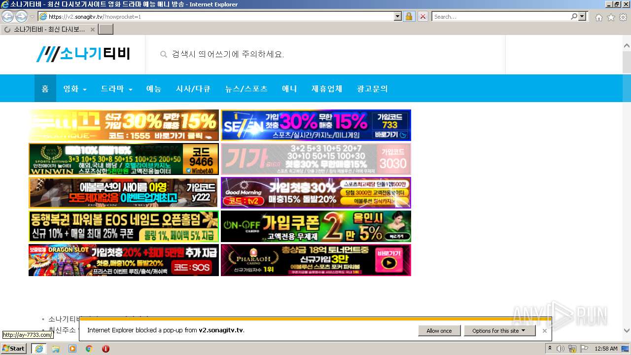Select the 광고문의 navigation item
The width and height of the screenshot is (631, 355).
pos(372,89)
